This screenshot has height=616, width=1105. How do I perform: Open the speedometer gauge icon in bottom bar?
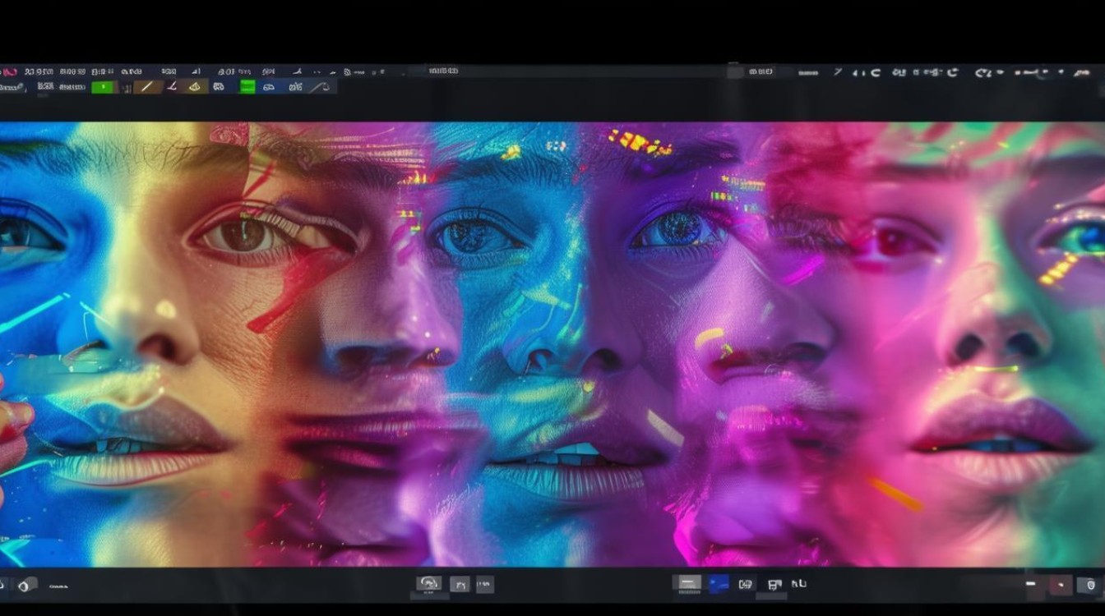pyautogui.click(x=428, y=583)
